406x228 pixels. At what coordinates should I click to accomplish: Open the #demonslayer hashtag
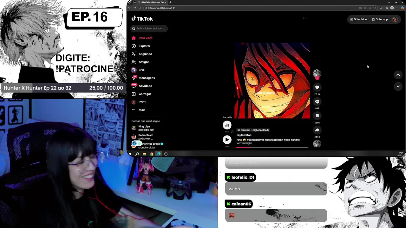(255, 140)
